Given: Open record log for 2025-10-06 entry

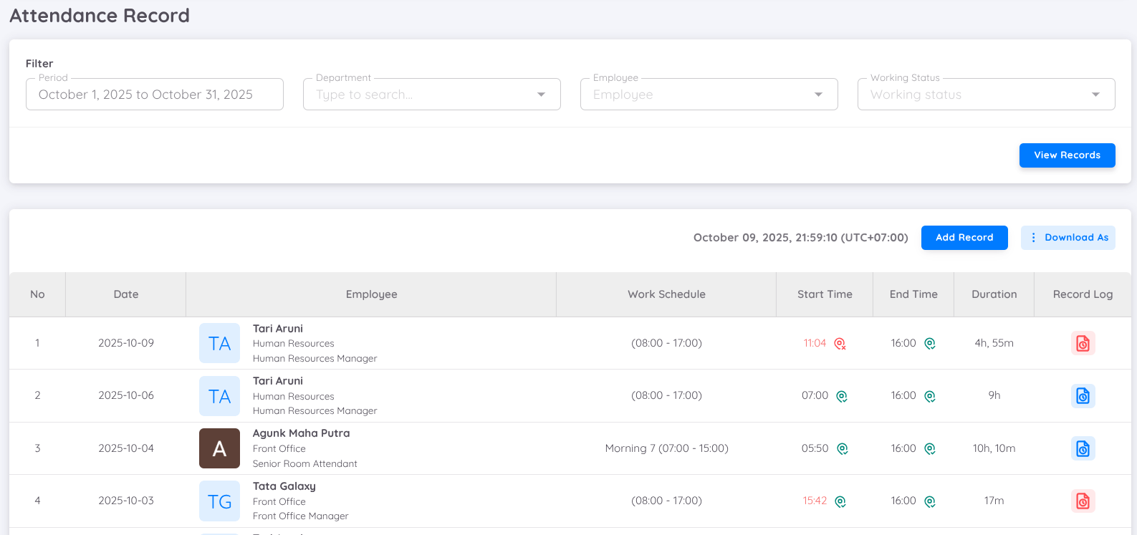Looking at the screenshot, I should [x=1083, y=396].
